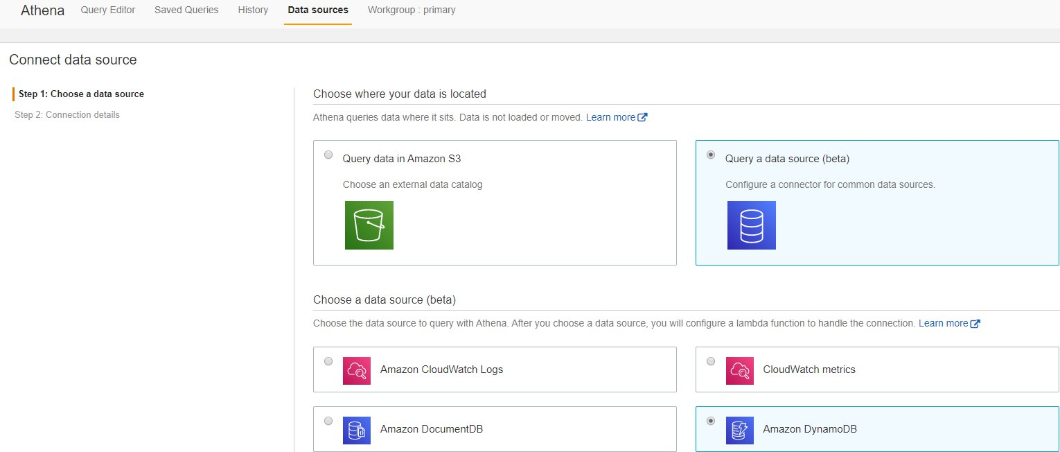
Task: Click the green Amazon S3 bucket icon
Action: (x=369, y=225)
